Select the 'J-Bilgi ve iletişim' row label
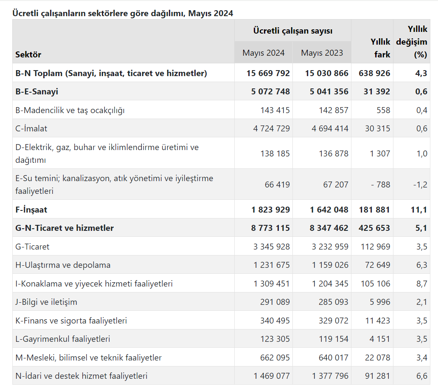Image resolution: width=438 pixels, height=386 pixels. click(x=46, y=302)
